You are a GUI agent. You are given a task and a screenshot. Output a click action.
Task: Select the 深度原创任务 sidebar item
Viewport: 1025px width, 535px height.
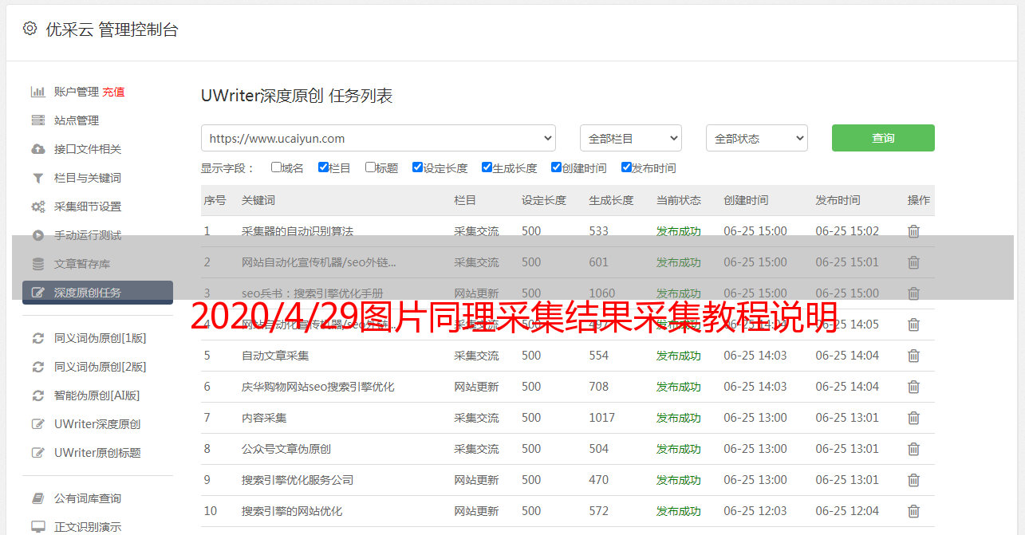97,293
